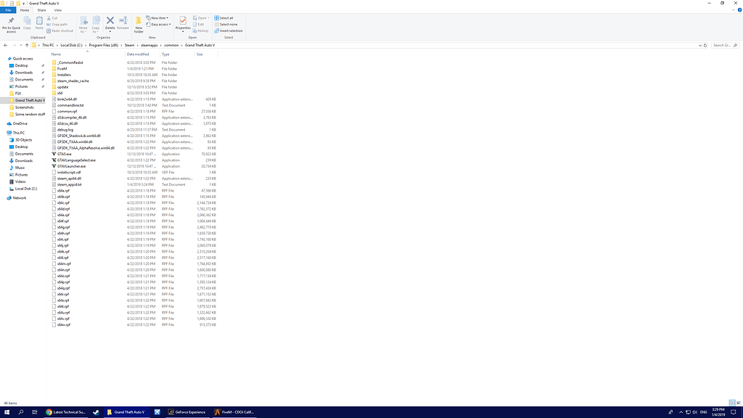The width and height of the screenshot is (743, 418).
Task: Open the Action Center notifications icon
Action: 734,412
